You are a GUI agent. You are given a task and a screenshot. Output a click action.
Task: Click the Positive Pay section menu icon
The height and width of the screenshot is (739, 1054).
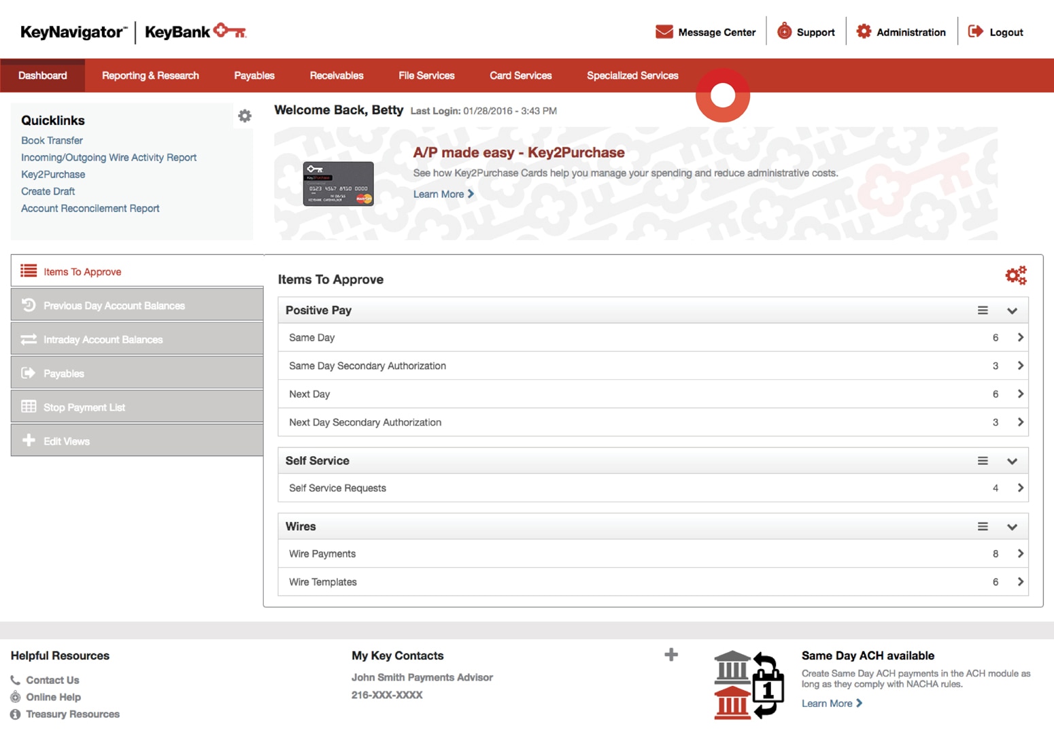click(983, 310)
